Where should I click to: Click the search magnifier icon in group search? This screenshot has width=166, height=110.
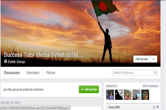click(x=155, y=73)
